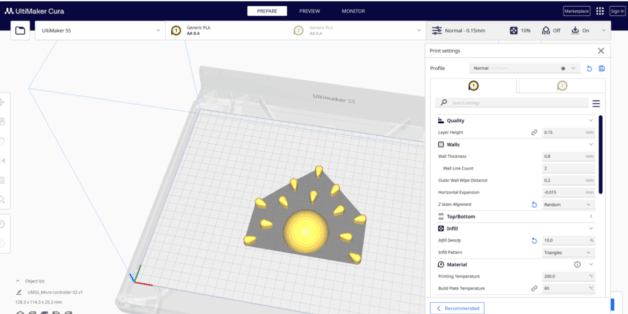Image resolution: width=628 pixels, height=314 pixels.
Task: Collapse the Infill settings category
Action: click(x=591, y=229)
